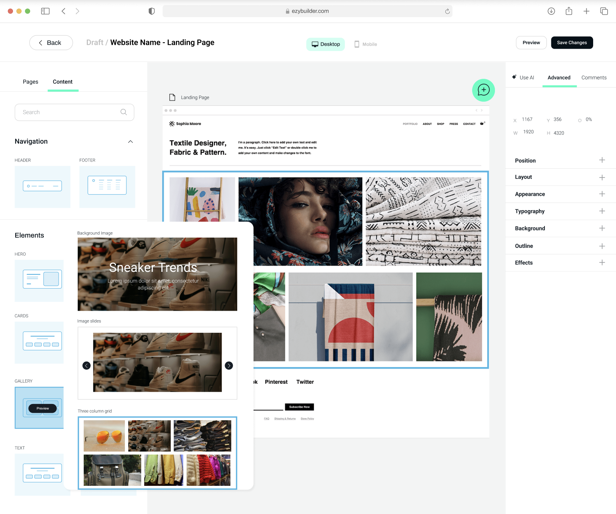Click Safari share icon
Image resolution: width=616 pixels, height=514 pixels.
pyautogui.click(x=569, y=11)
